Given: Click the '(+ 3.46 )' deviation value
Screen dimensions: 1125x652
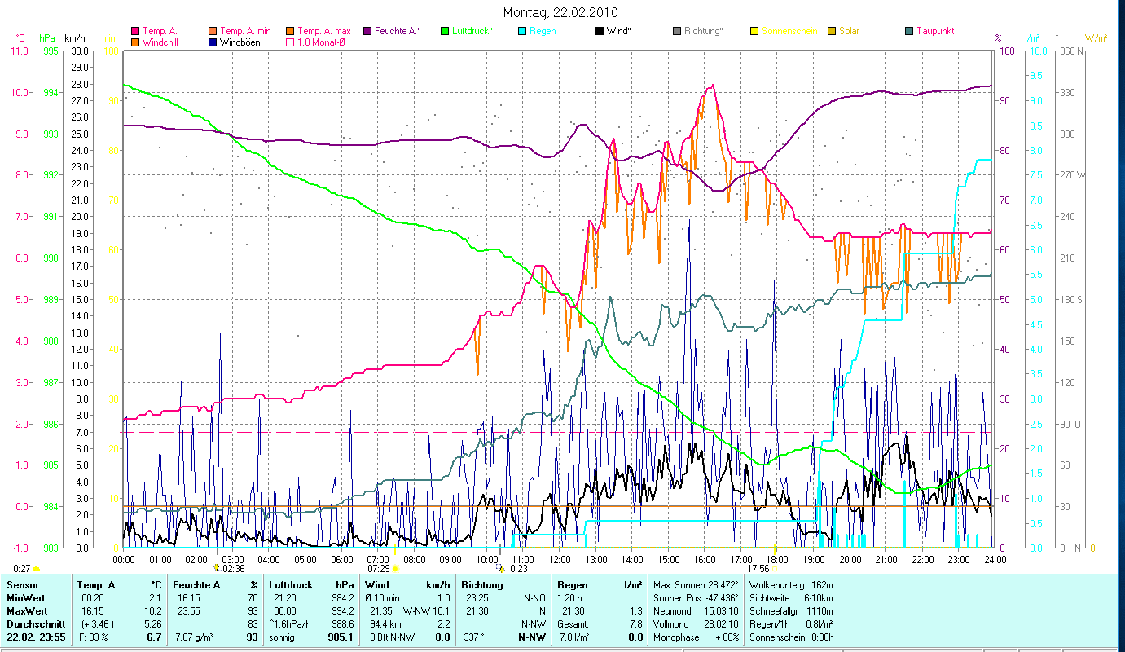Looking at the screenshot, I should tap(96, 623).
